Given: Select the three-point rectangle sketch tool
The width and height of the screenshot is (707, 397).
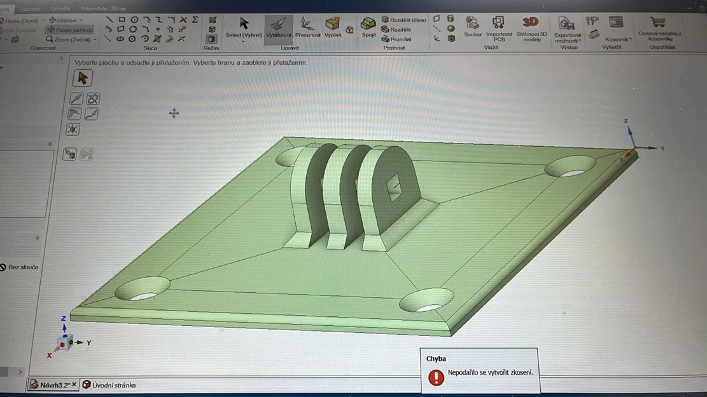Looking at the screenshot, I should (x=121, y=29).
